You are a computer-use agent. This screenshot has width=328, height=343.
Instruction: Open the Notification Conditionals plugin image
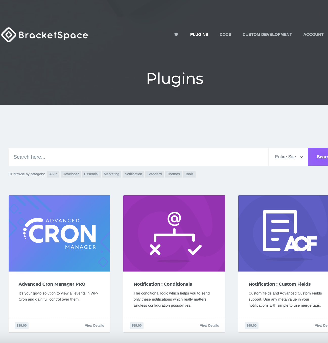pyautogui.click(x=174, y=233)
